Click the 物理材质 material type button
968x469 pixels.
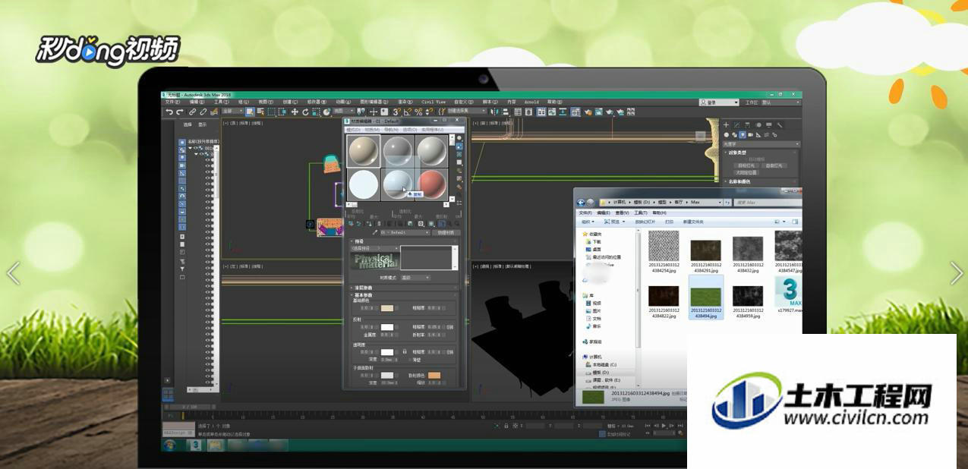(446, 232)
